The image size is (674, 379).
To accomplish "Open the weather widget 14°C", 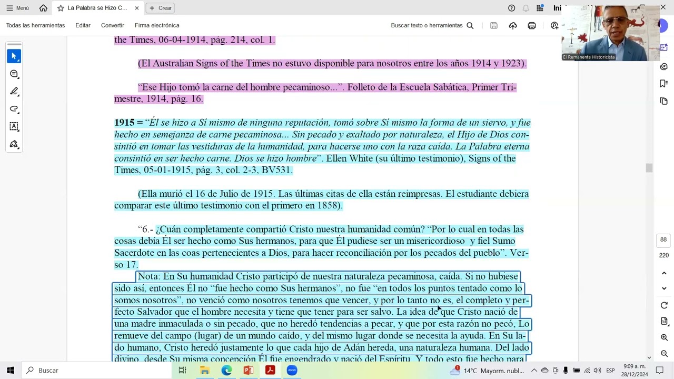I will 486,371.
